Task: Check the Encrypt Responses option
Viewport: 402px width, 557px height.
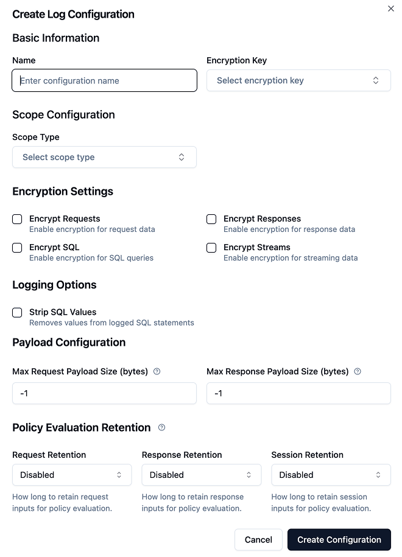Action: (x=211, y=219)
